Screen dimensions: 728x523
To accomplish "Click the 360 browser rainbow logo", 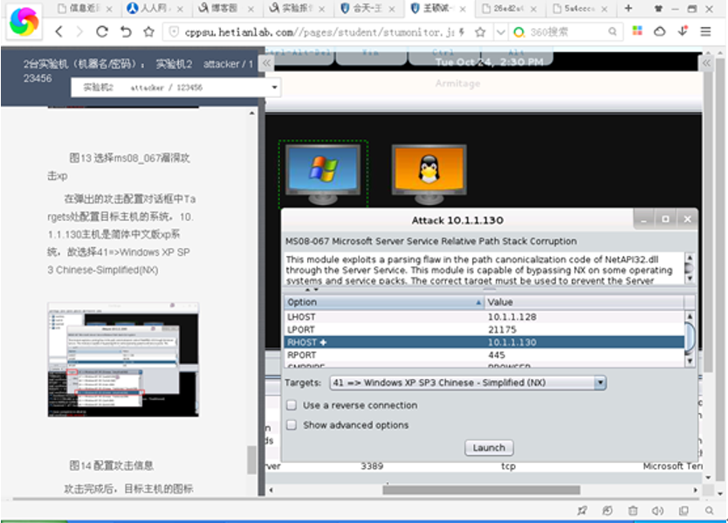I will (x=24, y=22).
